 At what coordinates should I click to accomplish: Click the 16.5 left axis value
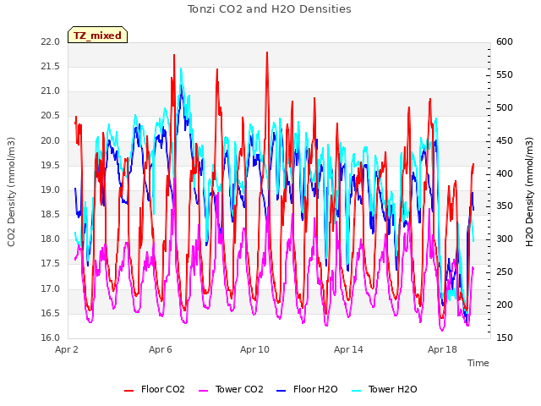click(x=51, y=314)
